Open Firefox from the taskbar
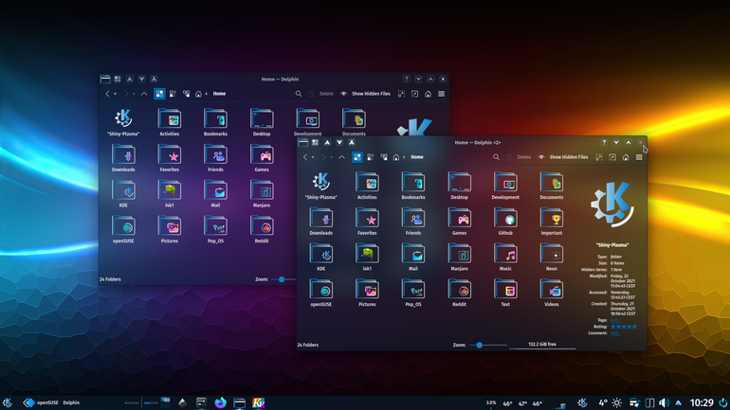This screenshot has width=730, height=410. pos(220,402)
